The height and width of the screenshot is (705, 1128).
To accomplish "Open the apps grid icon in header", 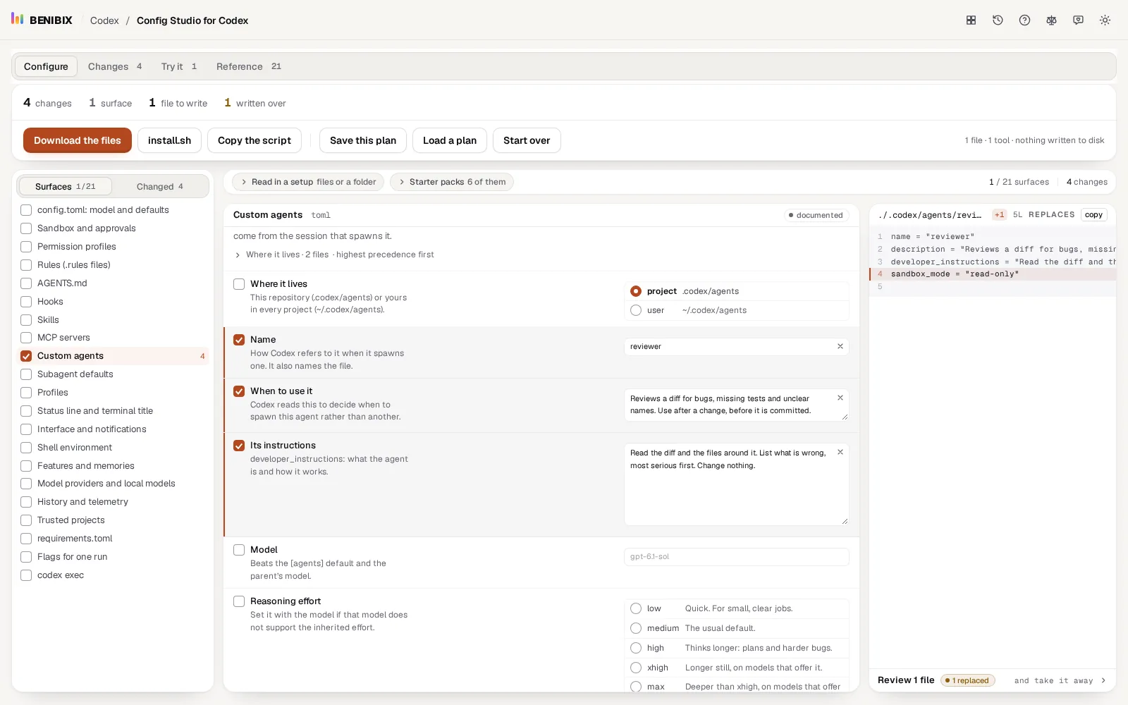I will (x=971, y=20).
